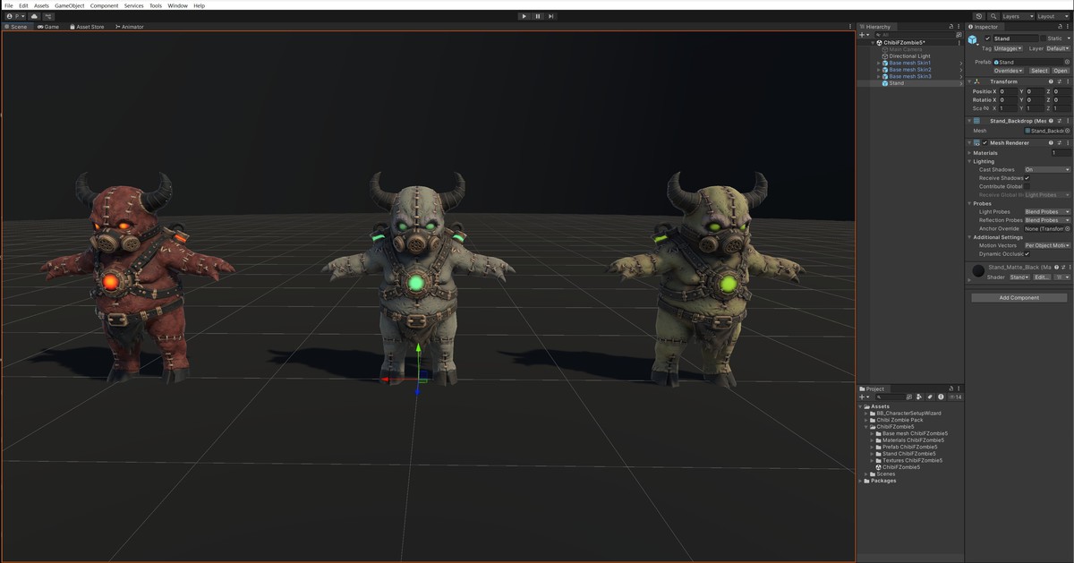Click the prefab Open button
1074x563 pixels.
(x=1061, y=70)
